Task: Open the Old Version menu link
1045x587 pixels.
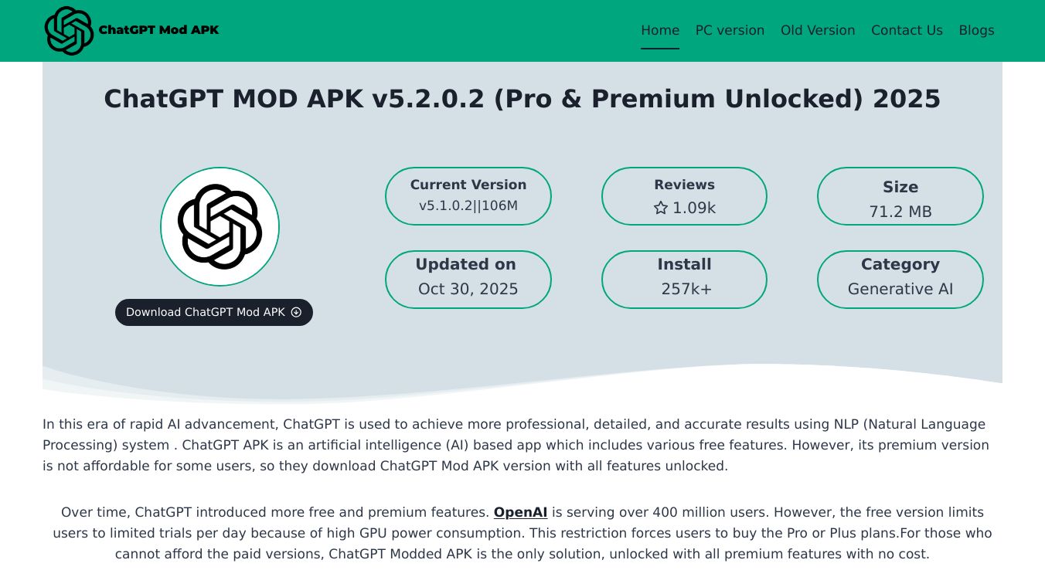Action: (x=817, y=30)
